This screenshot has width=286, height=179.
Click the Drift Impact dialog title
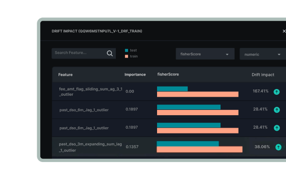point(97,31)
